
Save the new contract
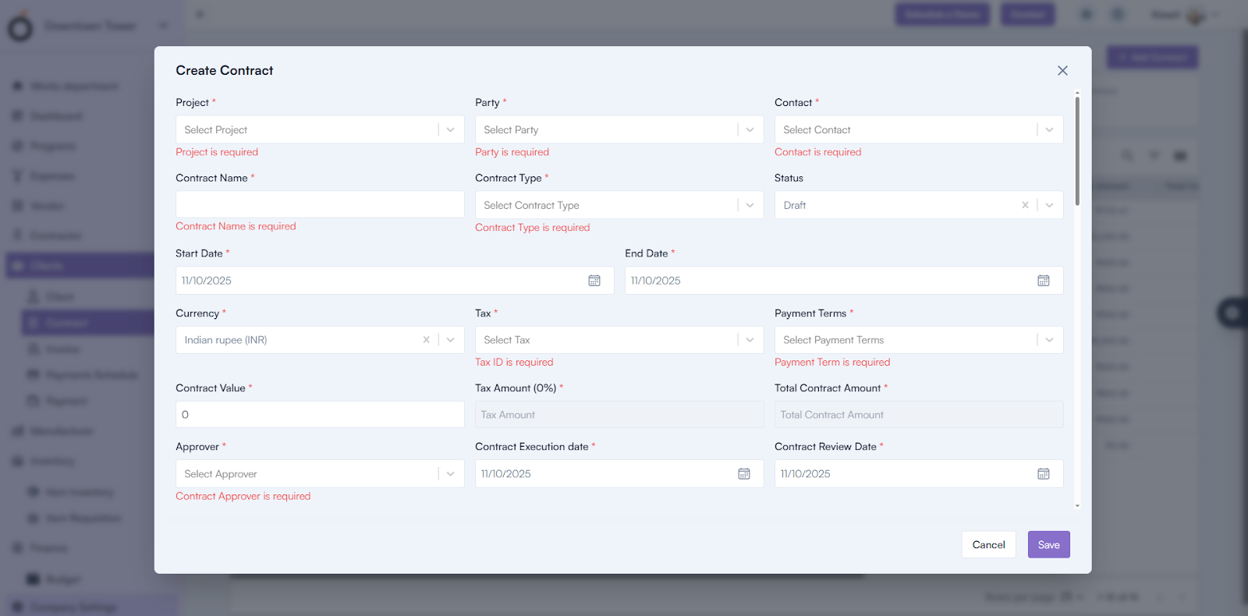coord(1048,545)
